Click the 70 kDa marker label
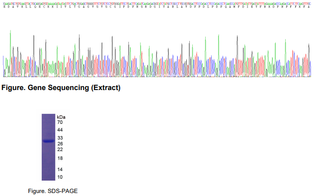This screenshot has width=317, height=196. [x=60, y=122]
